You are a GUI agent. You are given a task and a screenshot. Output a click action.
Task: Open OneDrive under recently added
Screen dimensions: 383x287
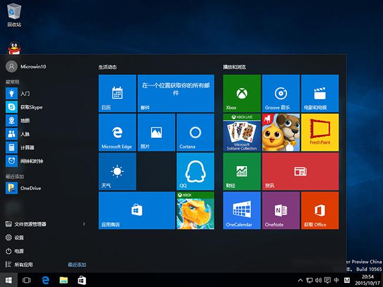click(x=47, y=188)
